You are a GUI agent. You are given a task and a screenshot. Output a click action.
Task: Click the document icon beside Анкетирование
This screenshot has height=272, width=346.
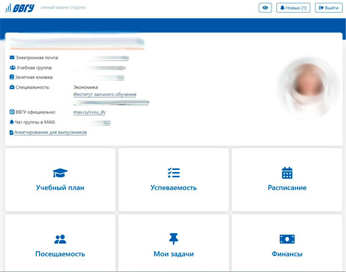point(11,132)
